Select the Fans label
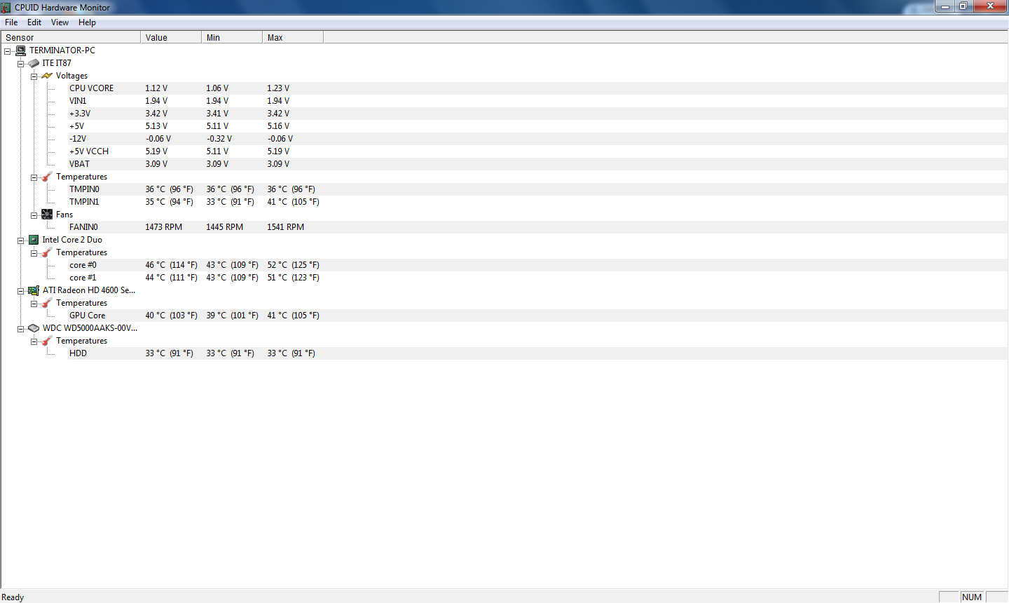 64,215
